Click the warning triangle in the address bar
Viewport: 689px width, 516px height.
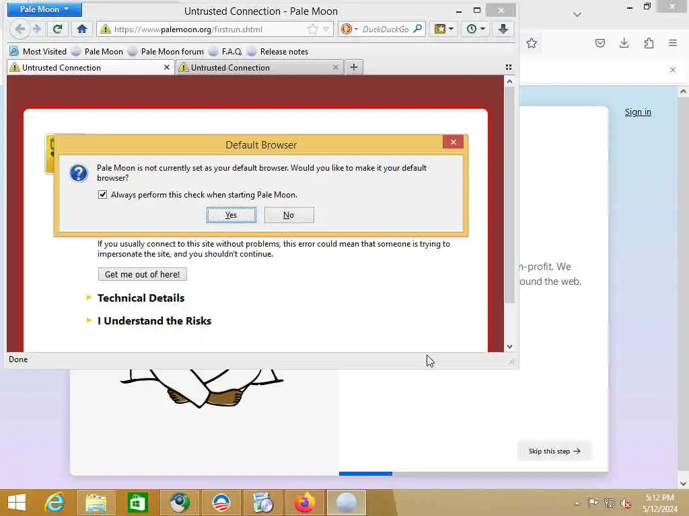106,29
